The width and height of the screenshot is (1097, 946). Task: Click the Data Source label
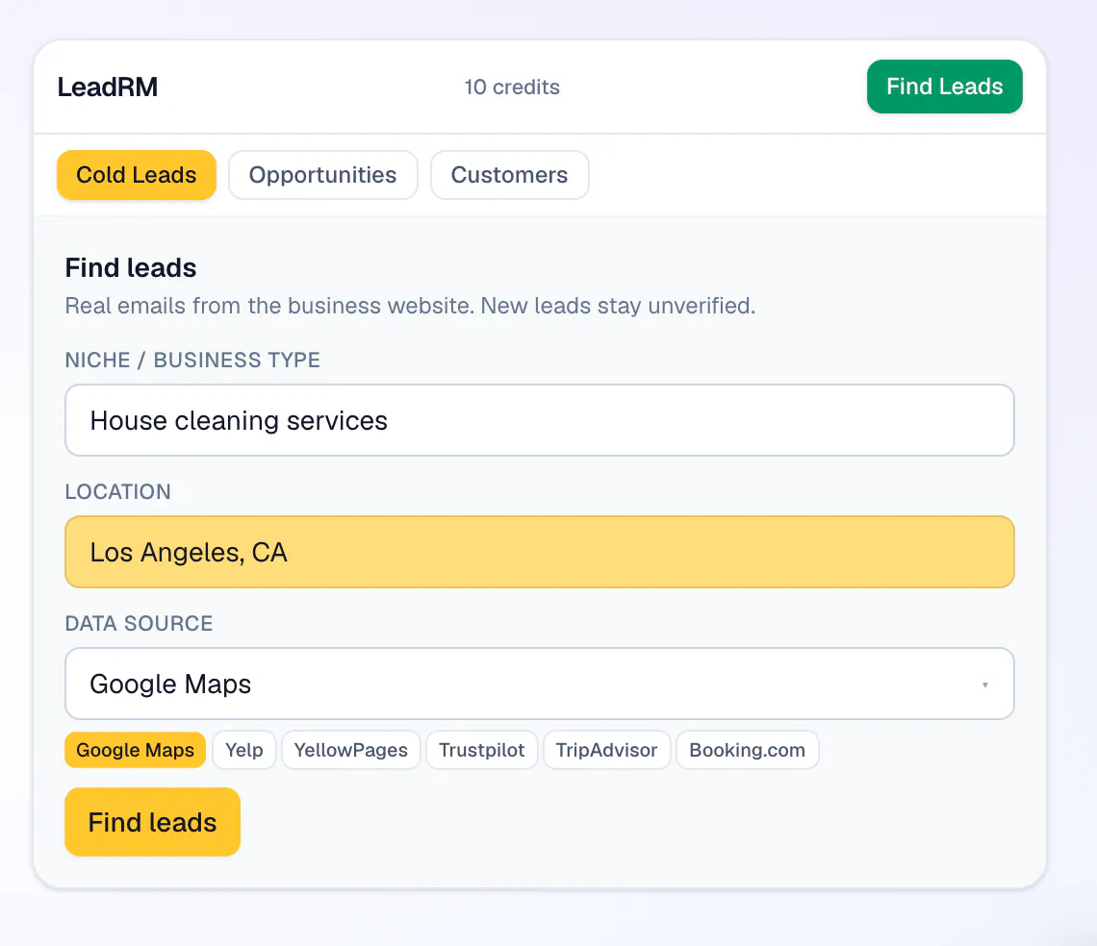pos(140,624)
